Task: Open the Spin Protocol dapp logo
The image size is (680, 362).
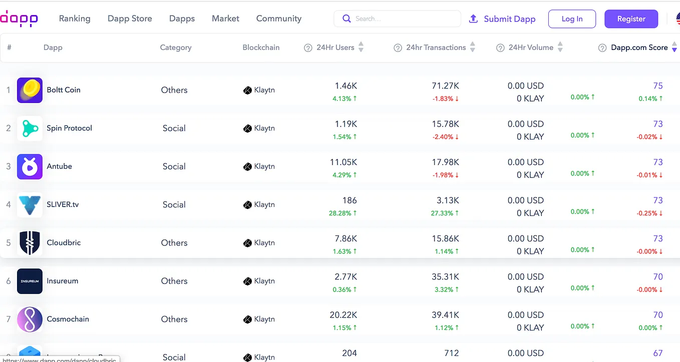Action: [30, 128]
